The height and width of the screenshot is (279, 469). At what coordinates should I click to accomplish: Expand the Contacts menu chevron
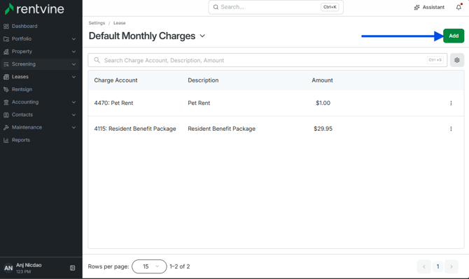coord(73,115)
